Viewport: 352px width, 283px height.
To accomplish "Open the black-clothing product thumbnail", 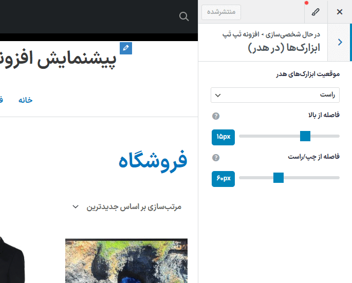I will click(x=12, y=260).
